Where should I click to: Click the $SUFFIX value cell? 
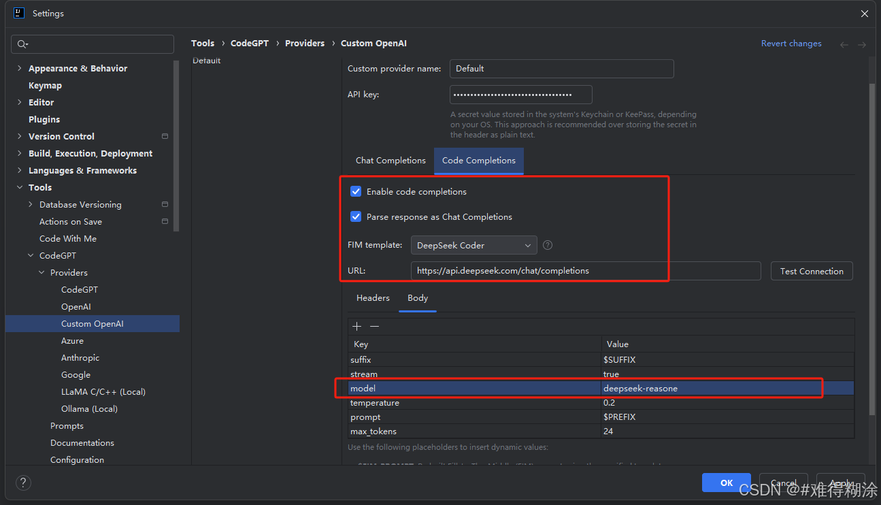[727, 359]
